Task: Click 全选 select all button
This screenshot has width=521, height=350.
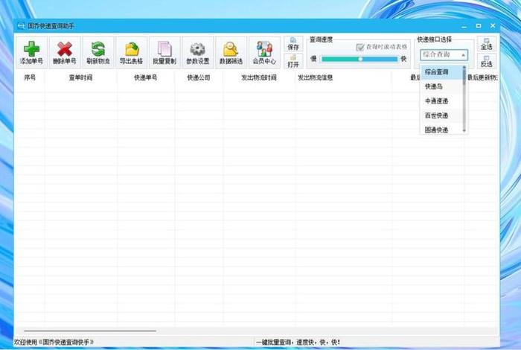Action: click(x=487, y=44)
